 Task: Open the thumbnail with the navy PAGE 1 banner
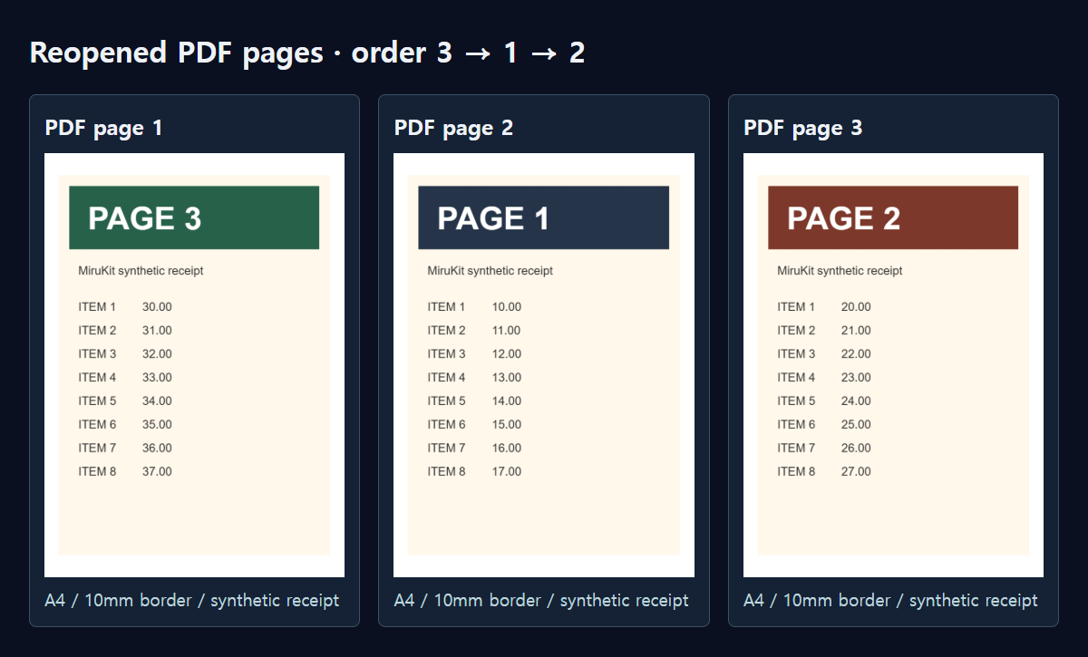click(544, 365)
